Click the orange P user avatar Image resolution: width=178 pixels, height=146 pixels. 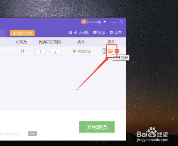(84, 22)
